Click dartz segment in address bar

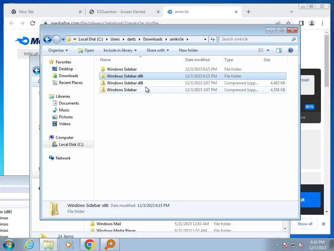pyautogui.click(x=131, y=39)
